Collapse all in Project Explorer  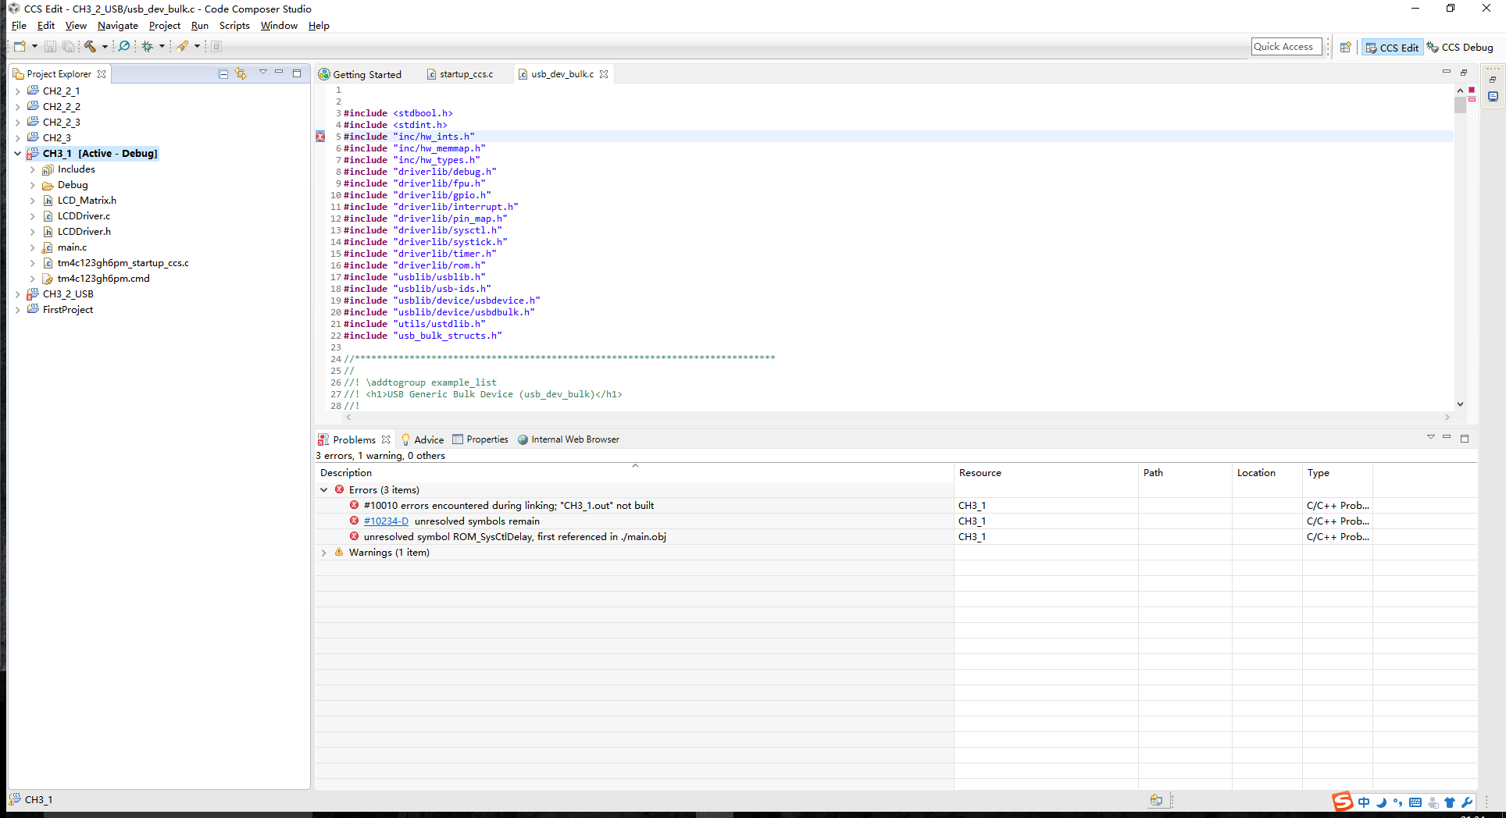point(223,73)
